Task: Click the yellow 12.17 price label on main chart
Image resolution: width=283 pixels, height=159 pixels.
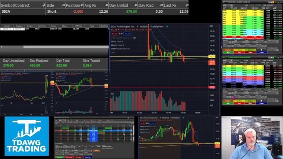Action: [x=212, y=57]
